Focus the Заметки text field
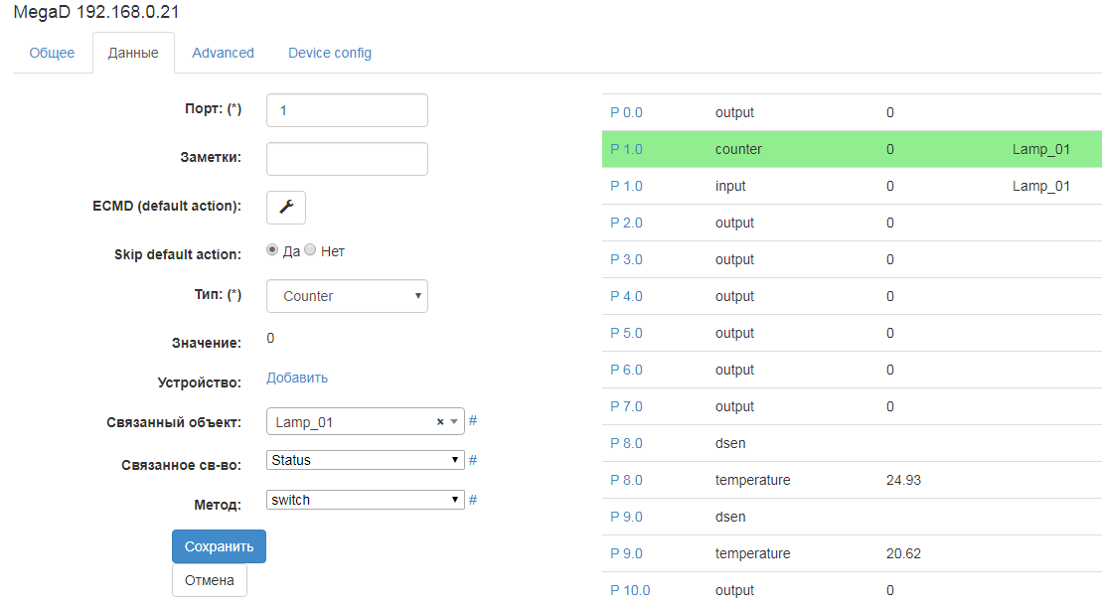The height and width of the screenshot is (608, 1102). [347, 159]
